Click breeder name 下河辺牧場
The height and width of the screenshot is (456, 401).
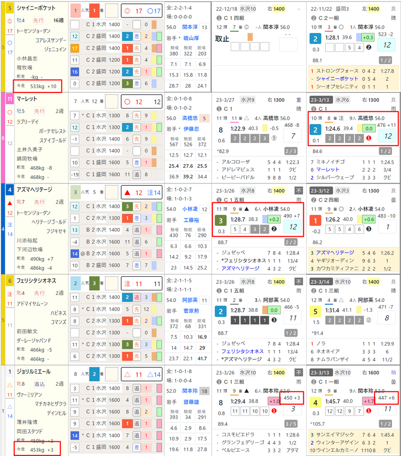pyautogui.click(x=30, y=249)
